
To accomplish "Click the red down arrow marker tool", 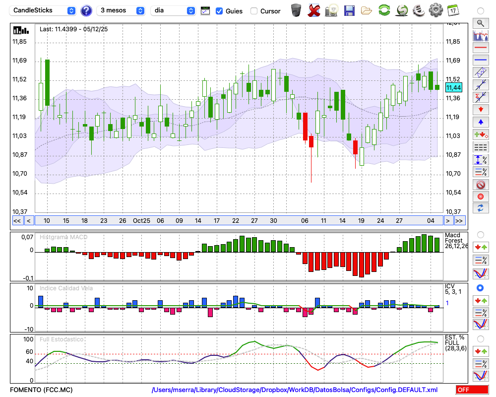I will coord(481,110).
